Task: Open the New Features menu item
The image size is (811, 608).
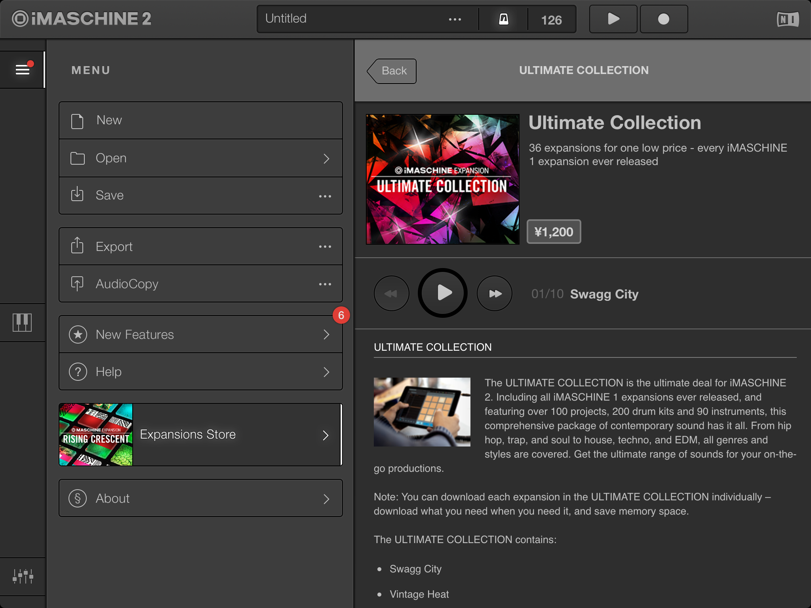Action: click(201, 334)
